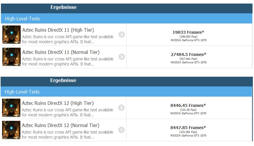Open arrow icon for DirectX 12 Normal Tier

point(121,130)
